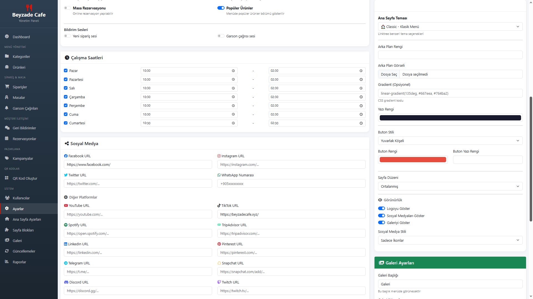The width and height of the screenshot is (533, 299).
Task: Expand the Buton Stili dropdown
Action: (450, 141)
